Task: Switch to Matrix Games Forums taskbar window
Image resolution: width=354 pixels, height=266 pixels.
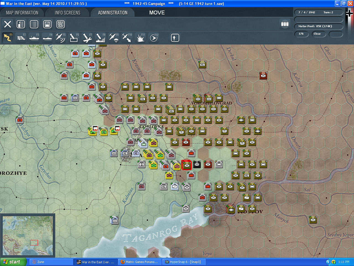Action: (x=140, y=262)
